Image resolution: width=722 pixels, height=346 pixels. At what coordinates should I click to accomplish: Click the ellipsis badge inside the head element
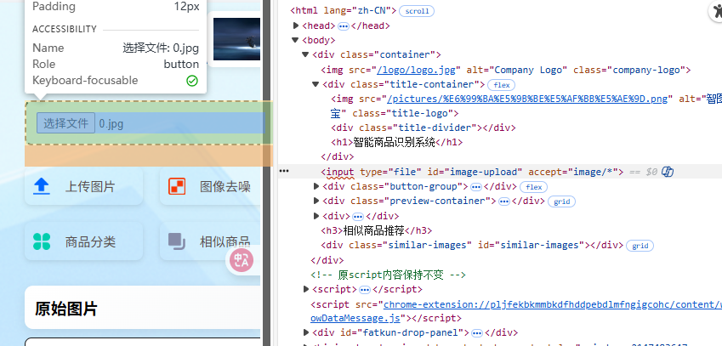pyautogui.click(x=344, y=26)
